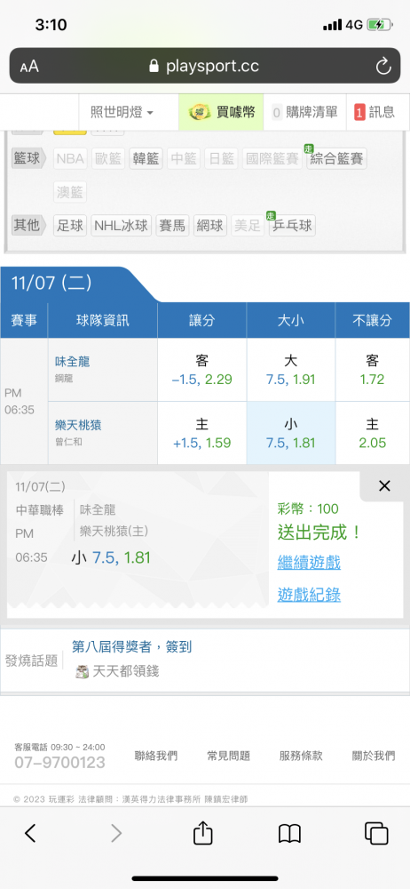Screen dimensions: 410x889
Task: Open the 遊戲紀錄 link
Action: point(309,595)
